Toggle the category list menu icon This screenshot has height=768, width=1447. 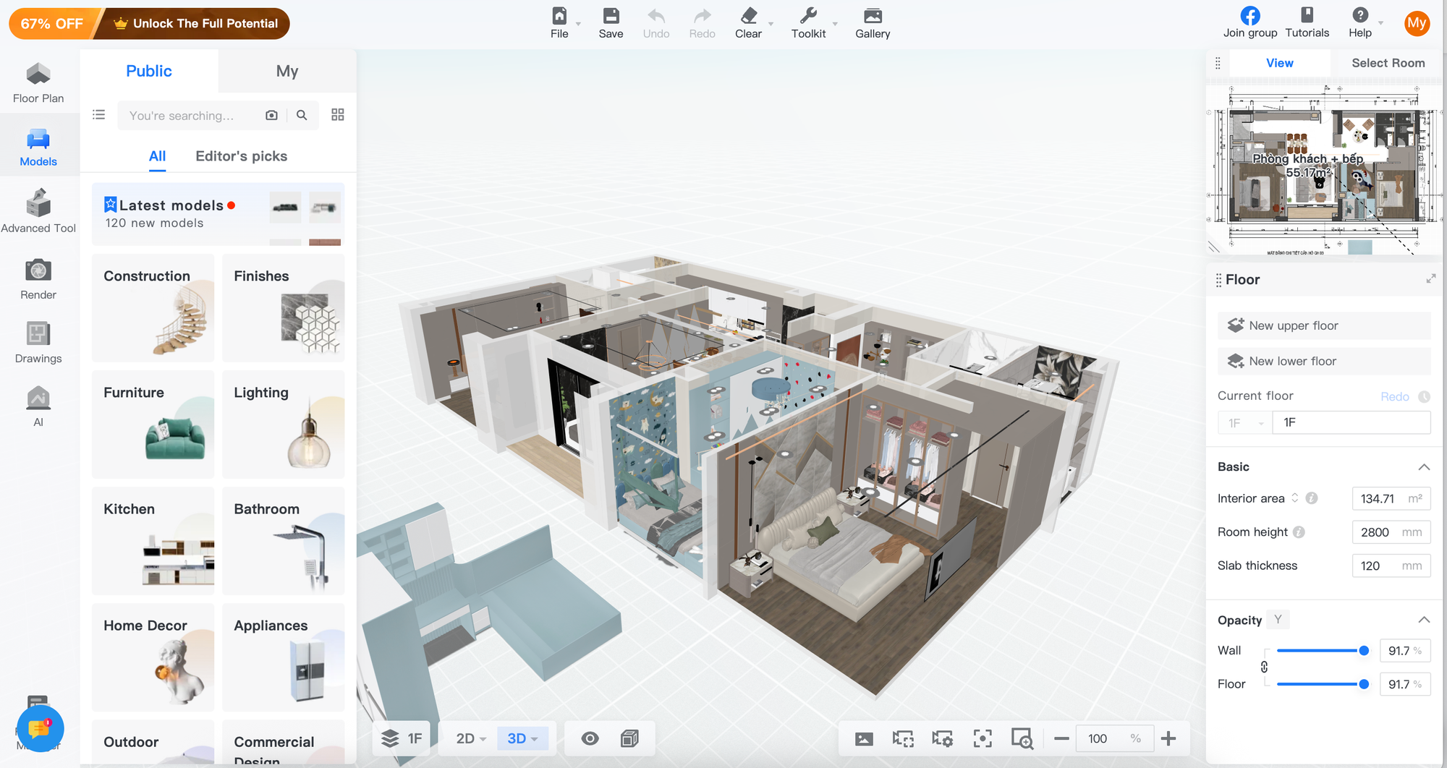[x=99, y=115]
